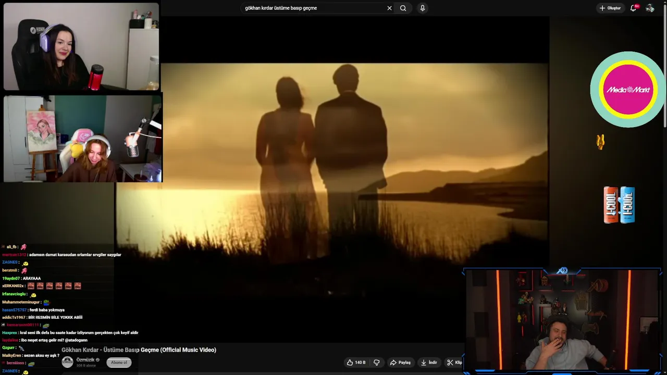Click the top webcam of the dark-haired woman
The image size is (667, 375).
tap(81, 46)
